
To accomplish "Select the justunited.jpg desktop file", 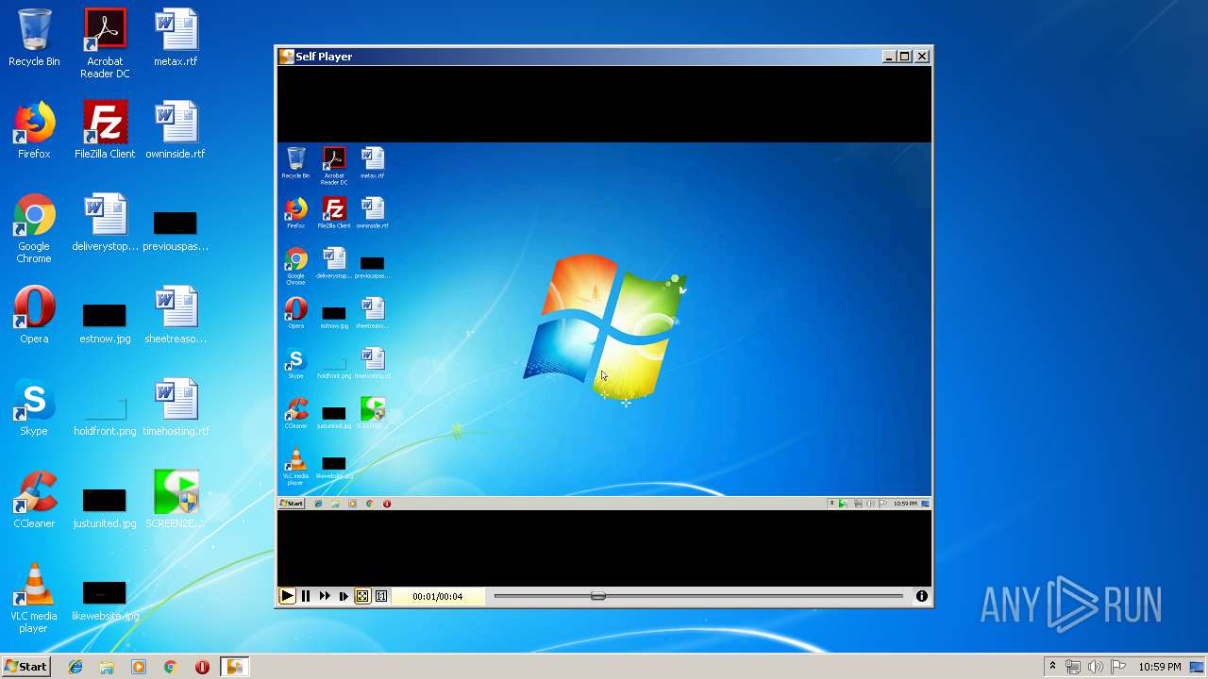I will (105, 509).
